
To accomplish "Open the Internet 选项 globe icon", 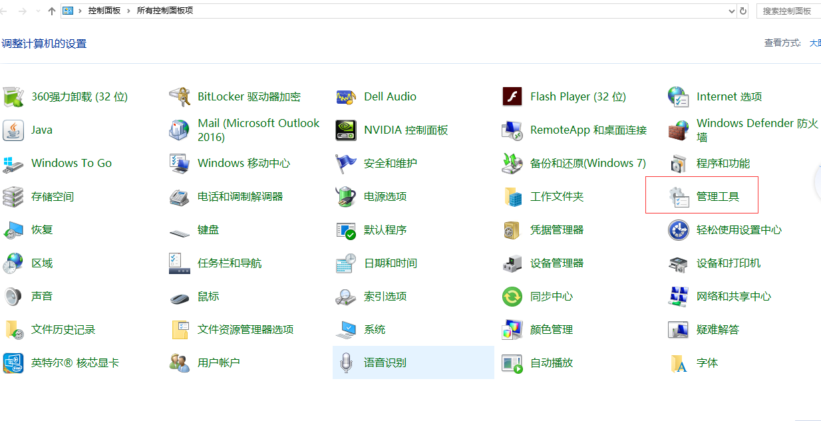I will 679,96.
